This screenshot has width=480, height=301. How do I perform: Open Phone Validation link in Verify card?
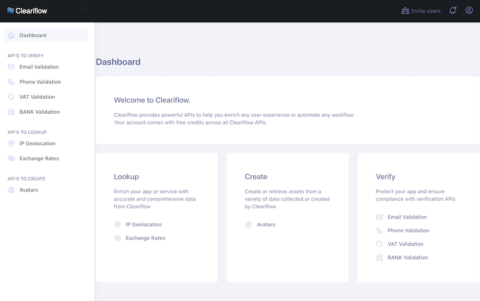coord(408,231)
